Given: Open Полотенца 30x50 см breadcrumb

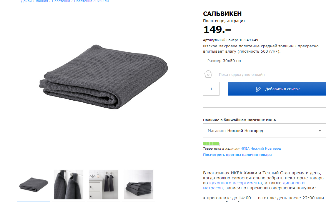Looking at the screenshot, I should click(91, 1).
